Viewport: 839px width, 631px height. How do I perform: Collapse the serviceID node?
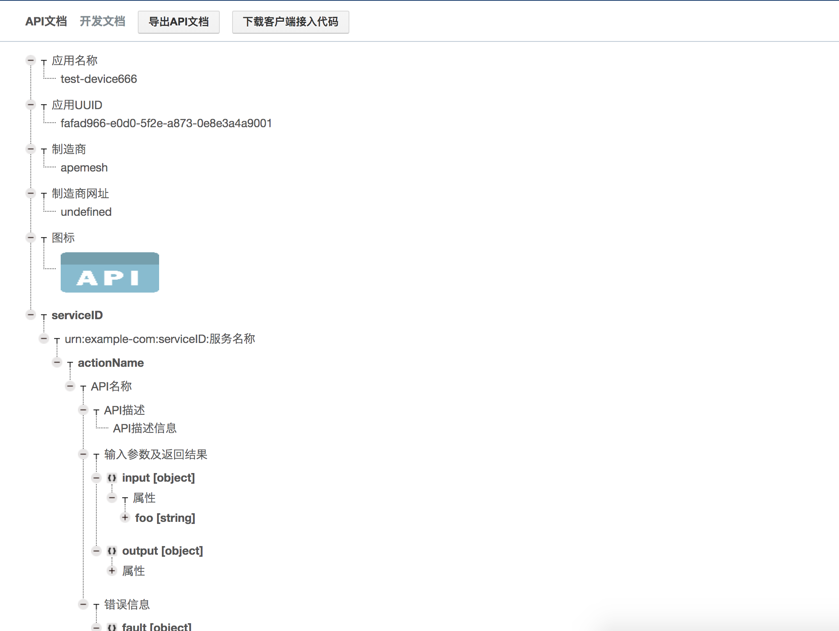click(31, 315)
